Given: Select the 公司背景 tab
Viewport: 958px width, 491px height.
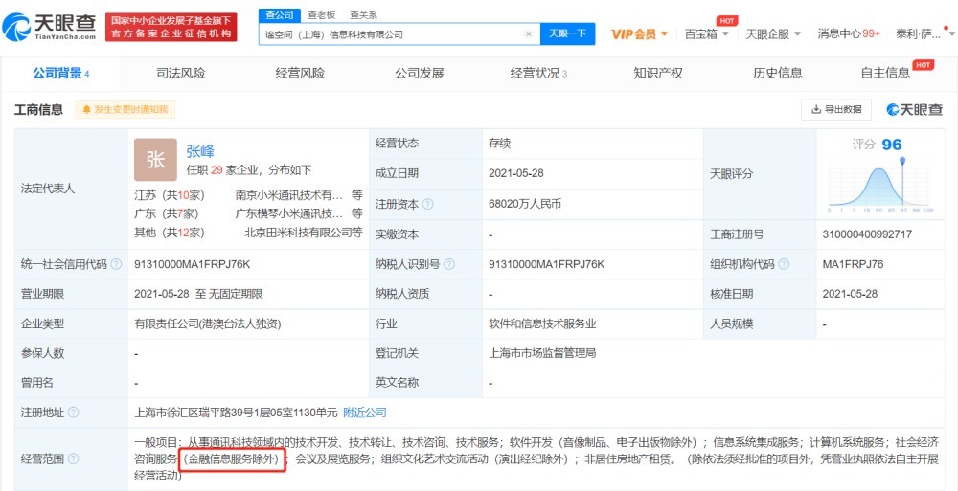Looking at the screenshot, I should [61, 74].
